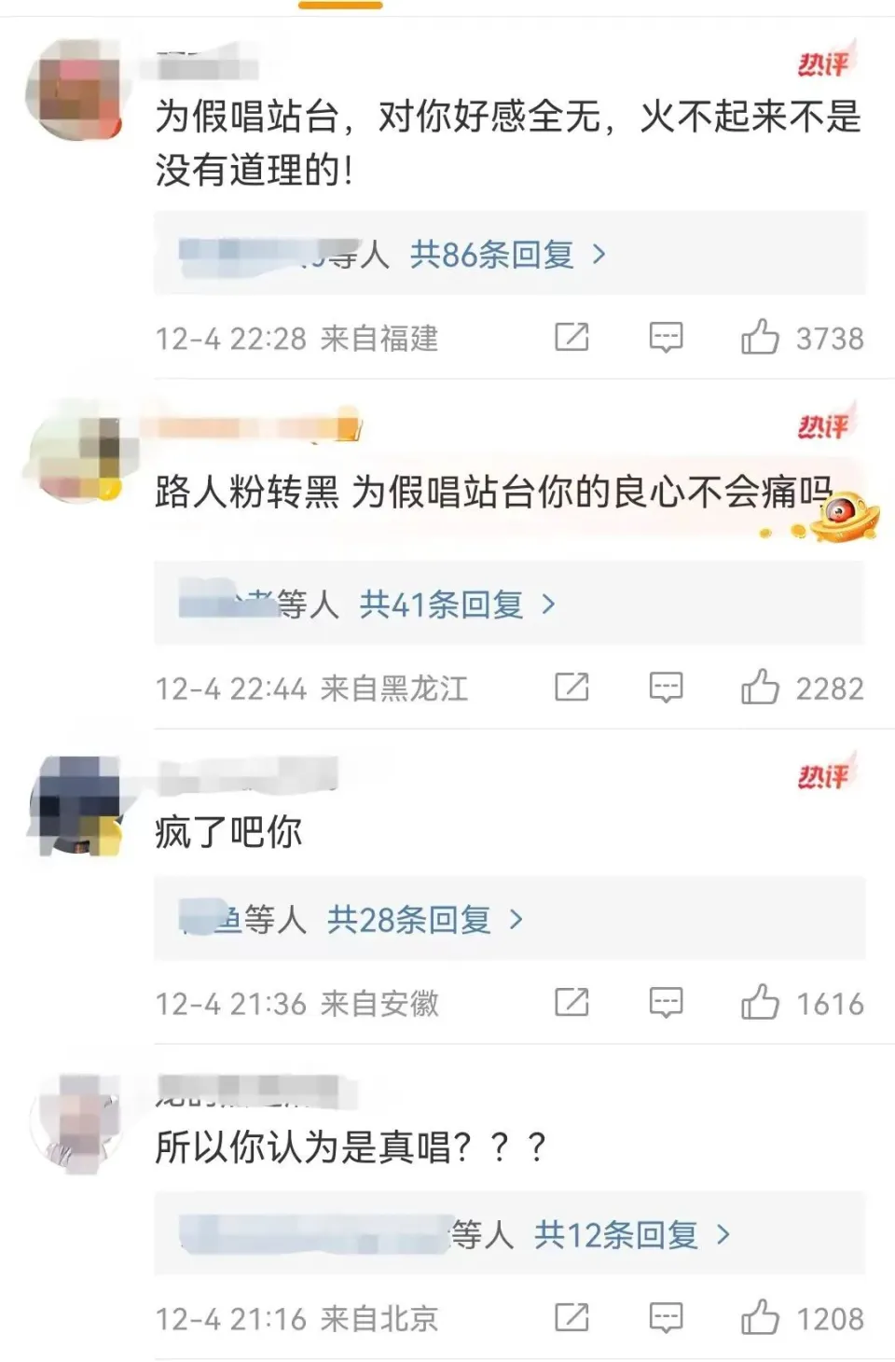This screenshot has height=1362, width=895.
Task: Reply to 所以你认为是真唱 comment
Action: [x=666, y=1319]
